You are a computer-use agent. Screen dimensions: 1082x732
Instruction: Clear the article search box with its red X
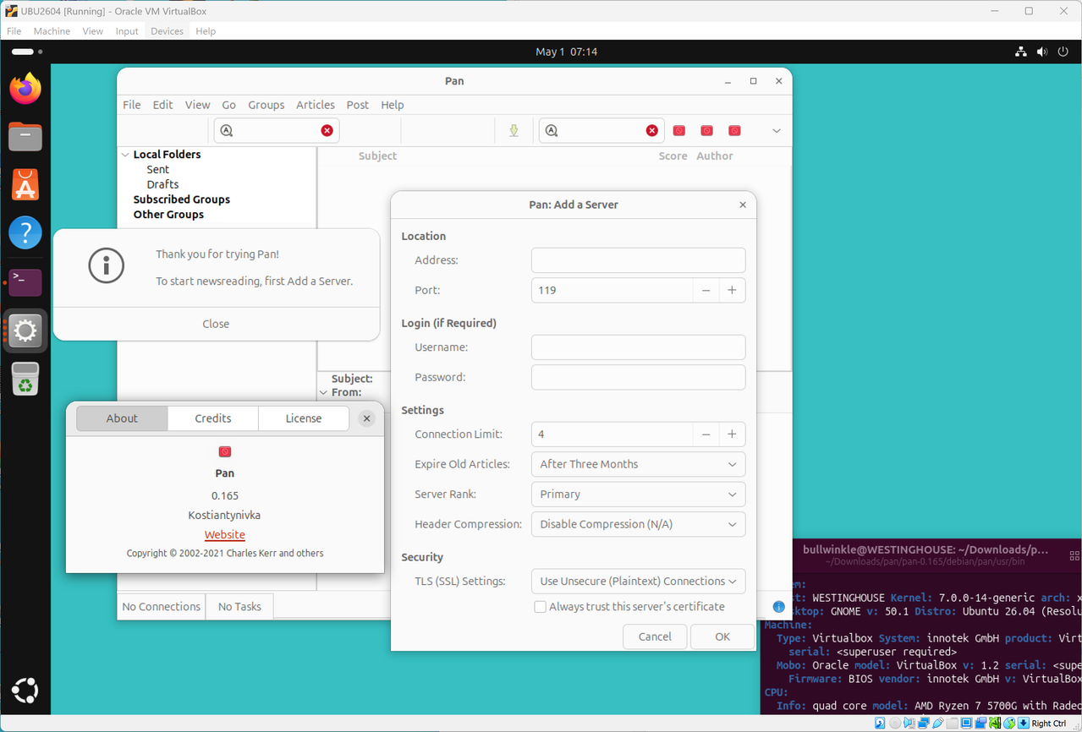click(x=651, y=130)
